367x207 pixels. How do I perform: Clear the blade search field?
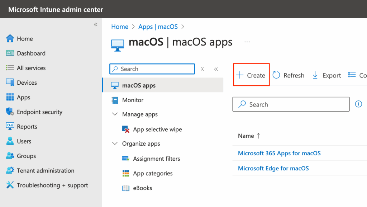[x=202, y=69]
